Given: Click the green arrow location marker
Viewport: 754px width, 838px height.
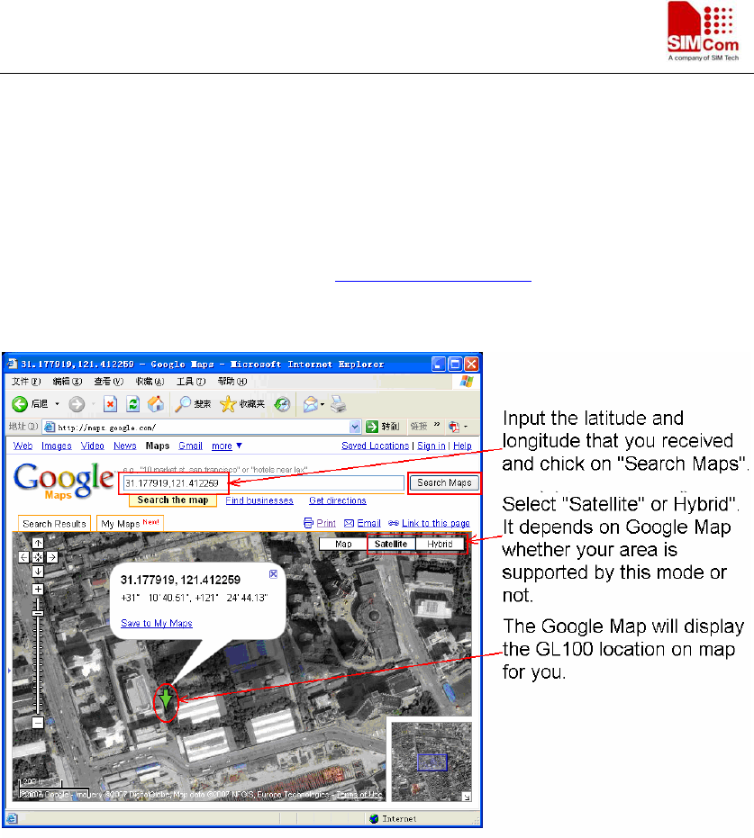Looking at the screenshot, I should 167,699.
